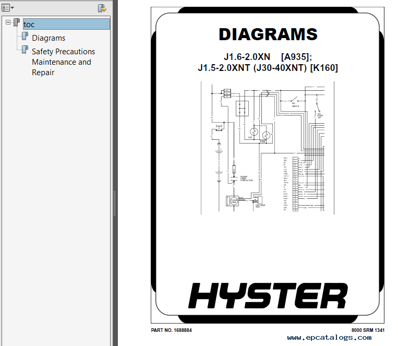Click the HYSTER logo
Image resolution: width=398 pixels, height=346 pixels.
click(268, 295)
